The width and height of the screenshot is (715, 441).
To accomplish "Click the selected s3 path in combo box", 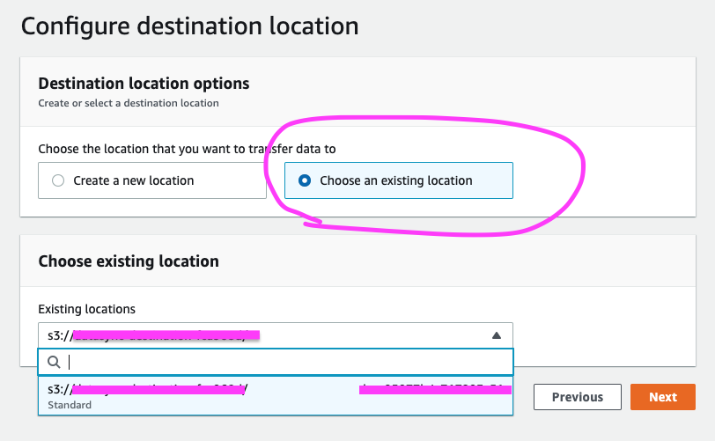I will [x=154, y=335].
